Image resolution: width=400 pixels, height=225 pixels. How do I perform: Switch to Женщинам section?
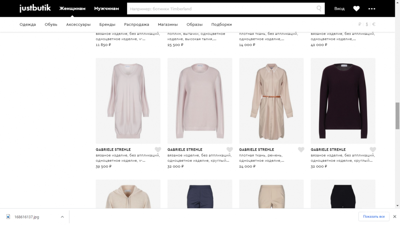point(72,8)
